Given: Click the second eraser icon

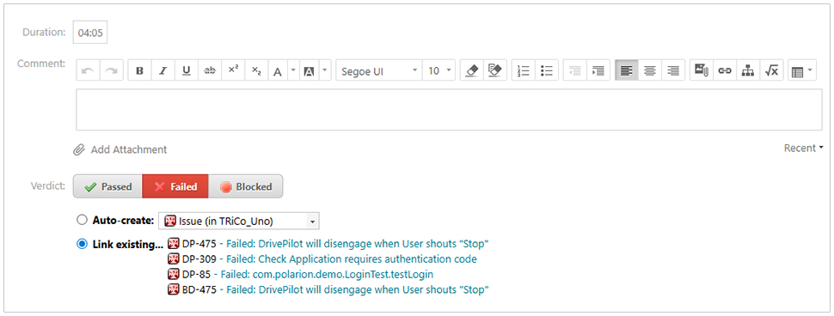Looking at the screenshot, I should click(x=494, y=70).
